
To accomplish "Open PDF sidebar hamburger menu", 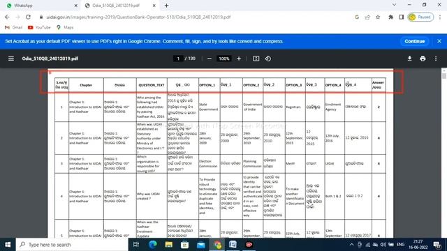I will coord(11,59).
